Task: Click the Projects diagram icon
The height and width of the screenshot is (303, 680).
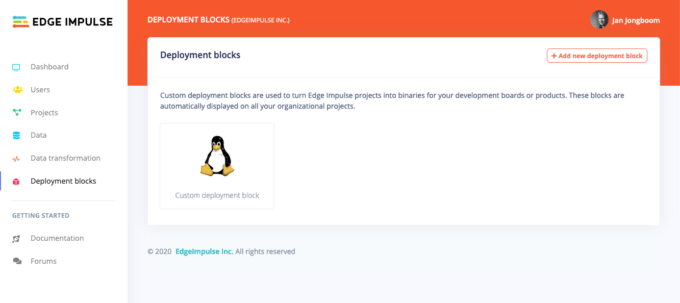Action: (16, 113)
